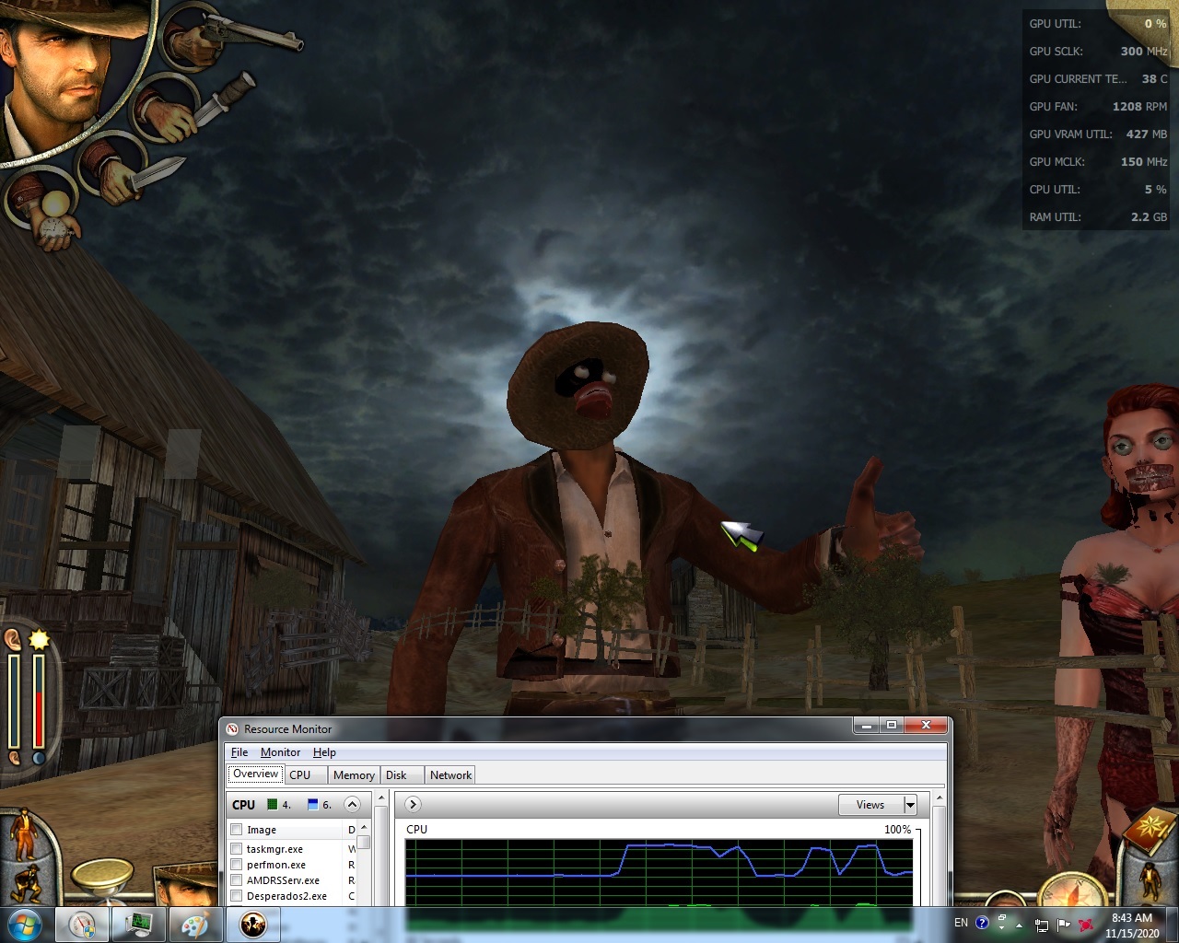Open the File menu in Resource Monitor
This screenshot has width=1179, height=943.
point(239,752)
